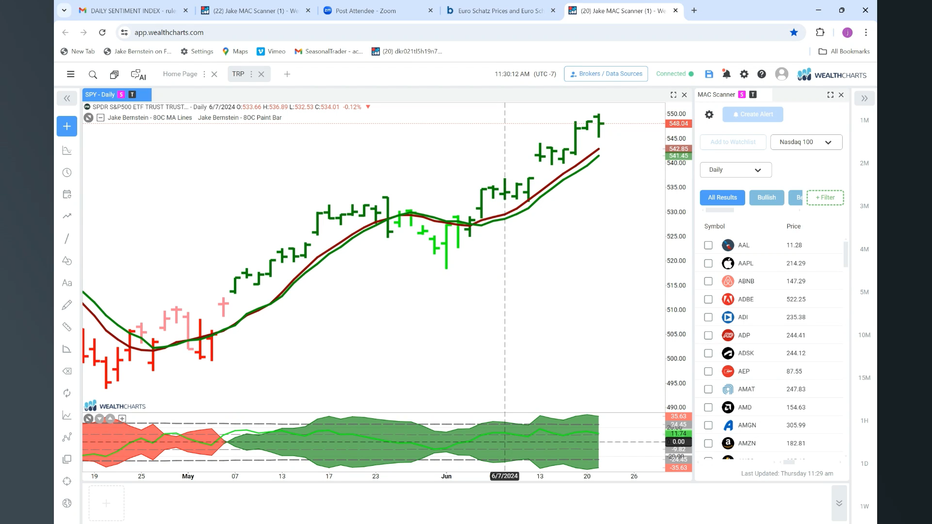Maximize the MAC Scanner panel
Screen dimensions: 932x524
click(x=830, y=95)
